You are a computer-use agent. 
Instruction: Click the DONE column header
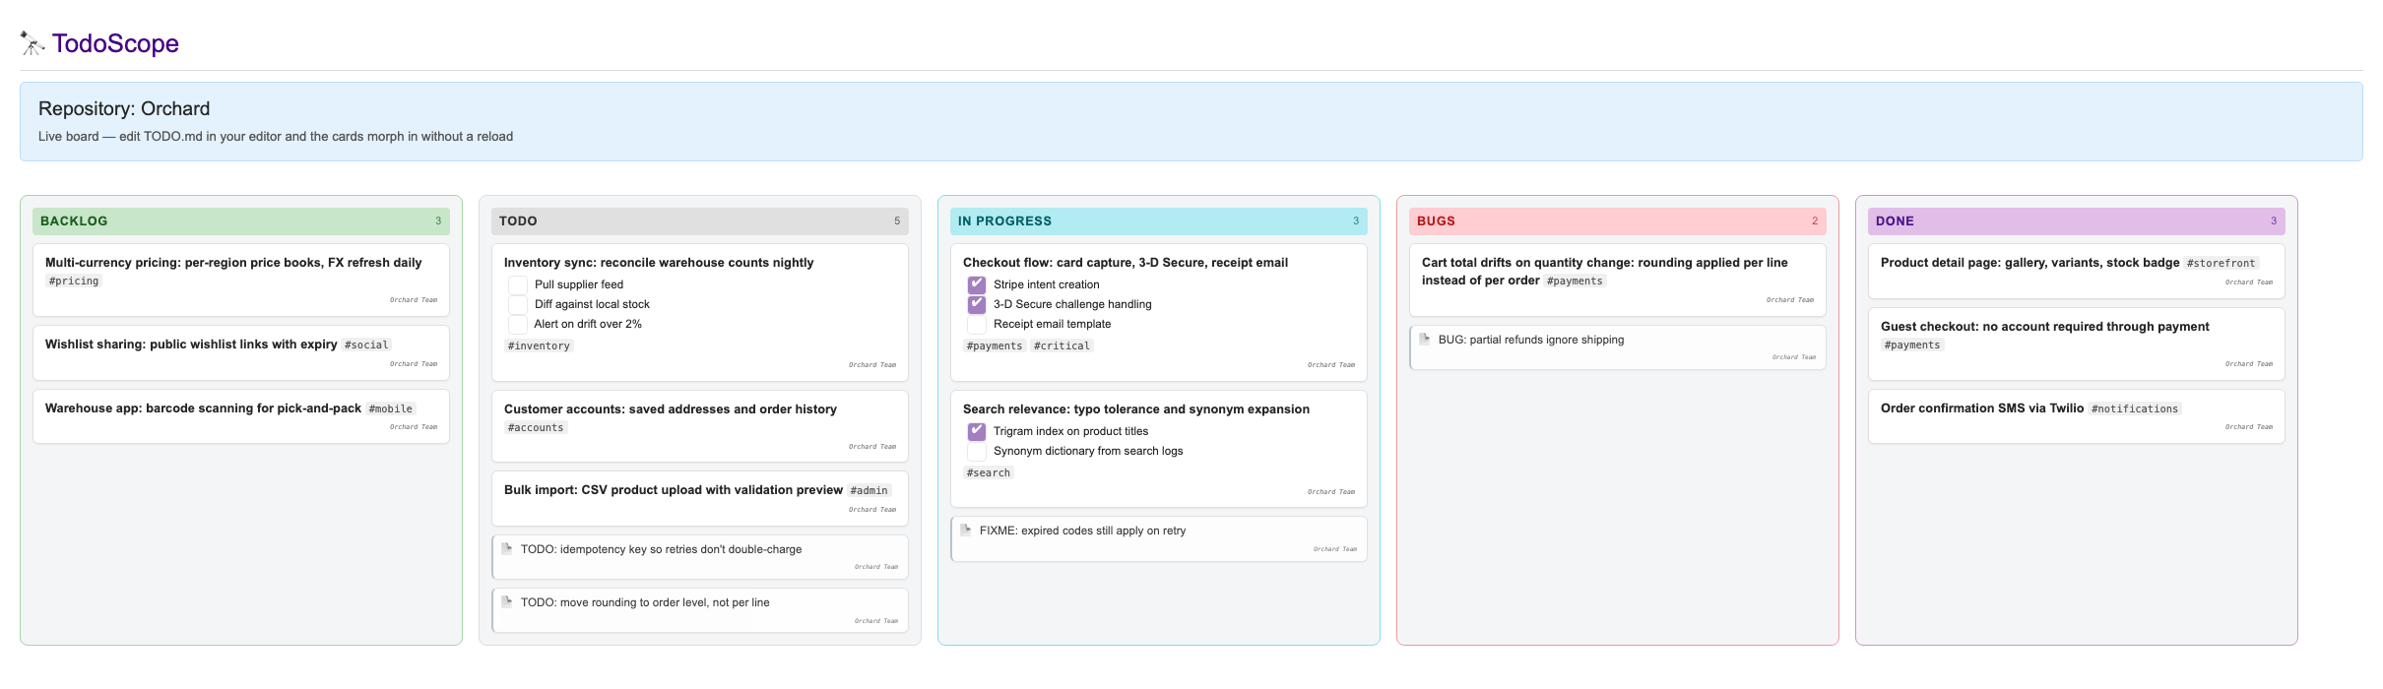click(2077, 221)
